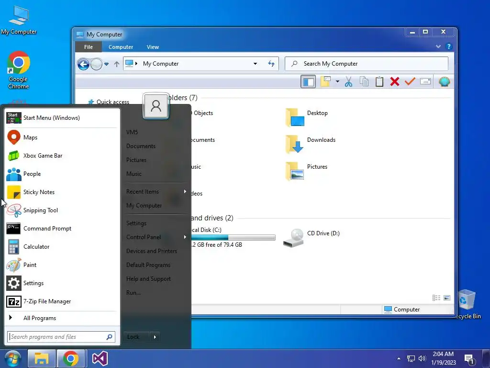Open Maps from the Start menu
Image resolution: width=490 pixels, height=368 pixels.
pyautogui.click(x=62, y=138)
